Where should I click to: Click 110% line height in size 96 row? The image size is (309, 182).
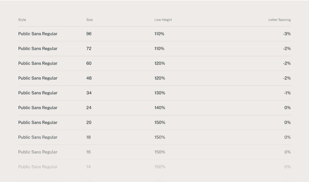pyautogui.click(x=159, y=34)
